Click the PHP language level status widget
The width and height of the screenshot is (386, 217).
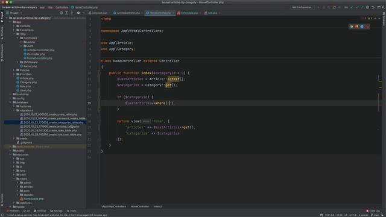coord(329,215)
